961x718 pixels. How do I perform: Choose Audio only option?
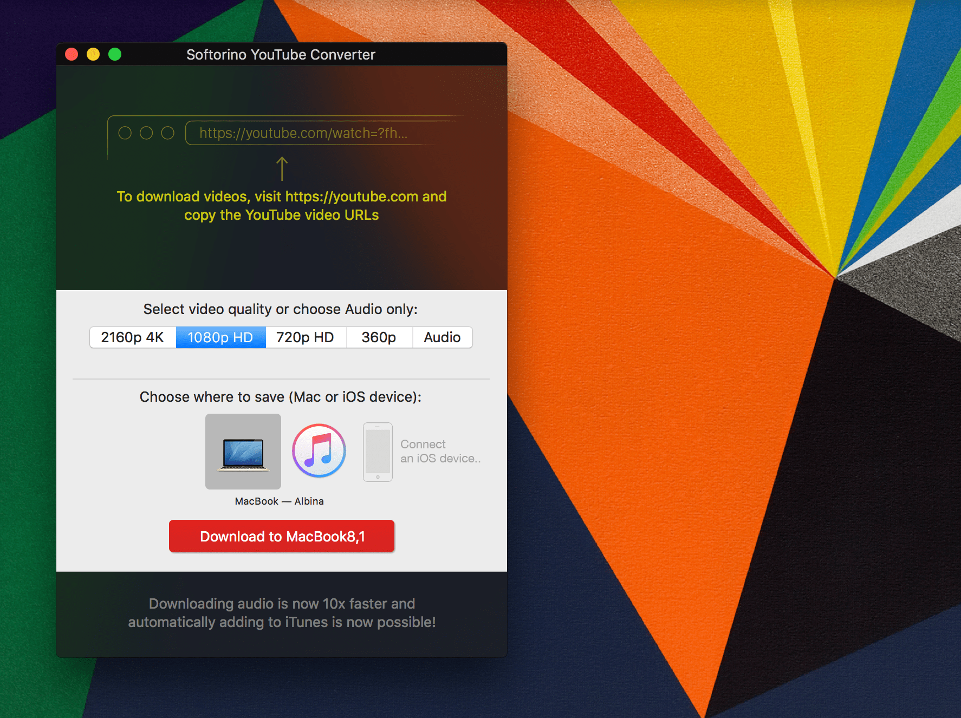pyautogui.click(x=443, y=337)
